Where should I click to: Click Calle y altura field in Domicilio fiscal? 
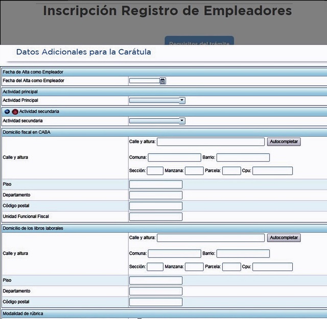point(211,142)
